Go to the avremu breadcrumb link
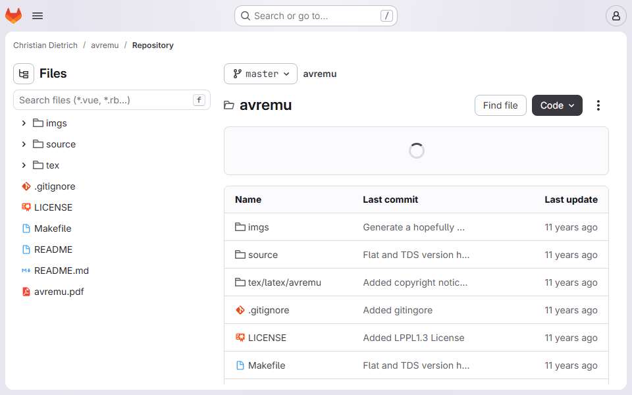This screenshot has width=632, height=395. click(105, 45)
